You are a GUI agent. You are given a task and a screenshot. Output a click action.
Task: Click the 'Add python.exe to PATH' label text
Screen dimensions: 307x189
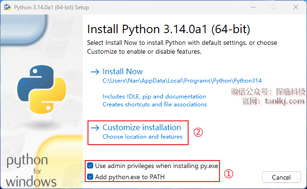(x=130, y=177)
